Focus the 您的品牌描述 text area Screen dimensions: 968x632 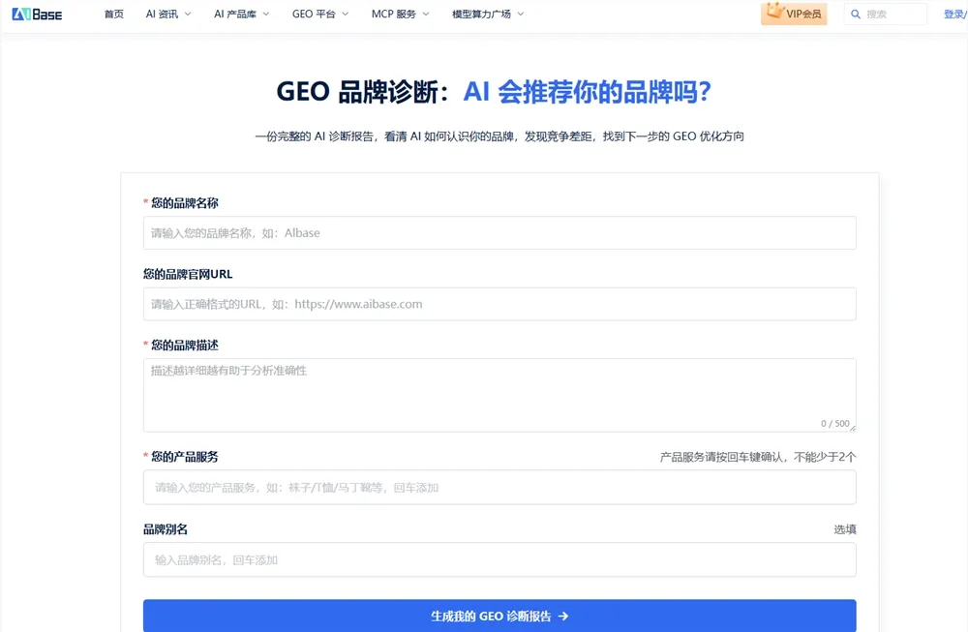click(x=499, y=395)
